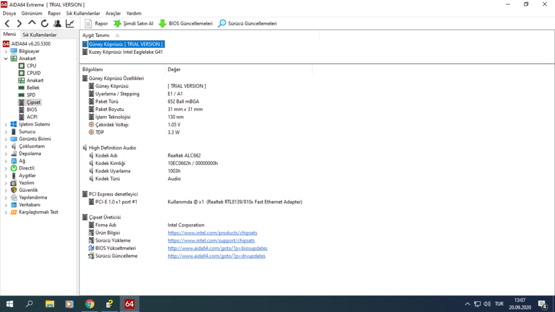Open the Araçlar menu

coord(113,13)
